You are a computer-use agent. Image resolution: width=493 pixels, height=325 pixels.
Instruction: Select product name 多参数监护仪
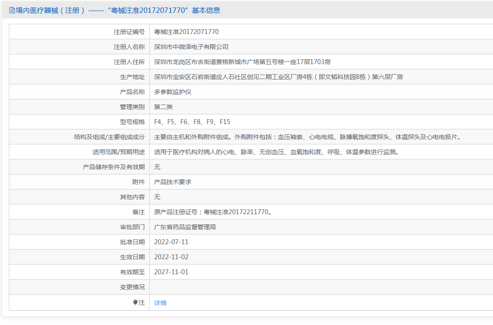click(x=172, y=92)
